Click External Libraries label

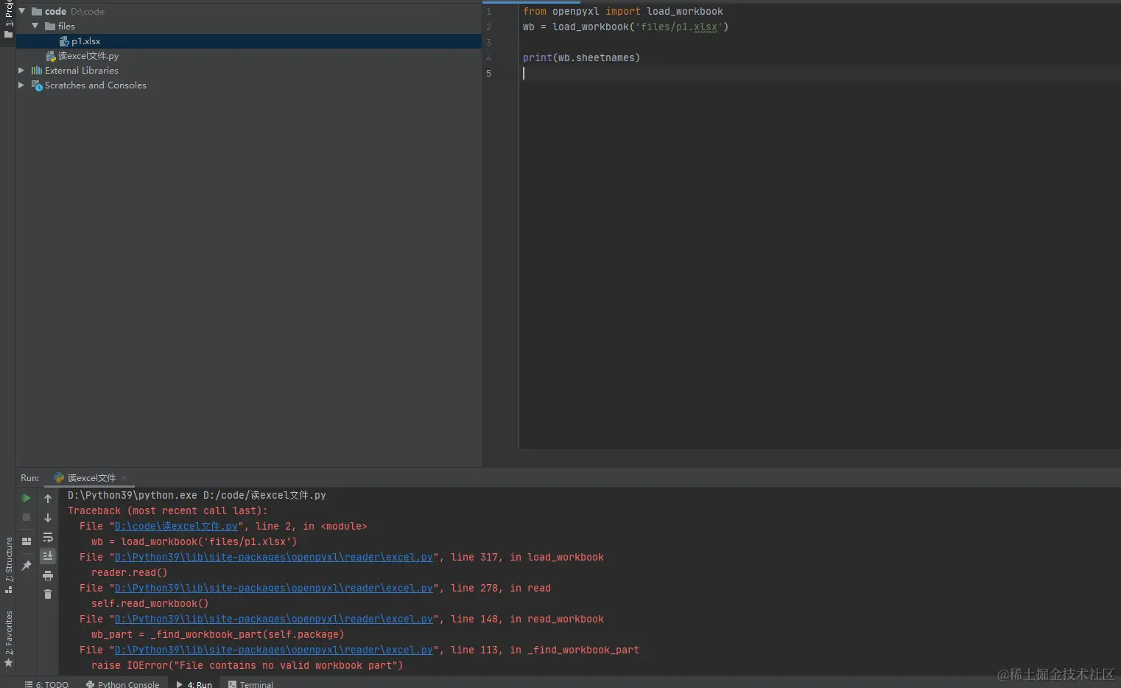tap(82, 71)
